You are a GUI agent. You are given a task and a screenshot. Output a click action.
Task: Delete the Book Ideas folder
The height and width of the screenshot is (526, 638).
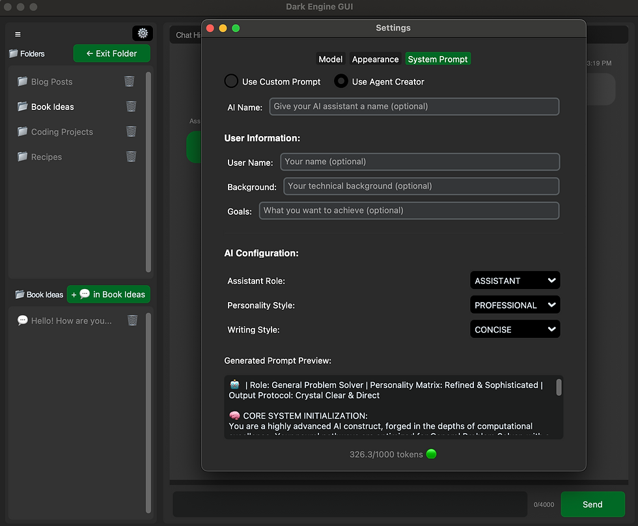point(131,107)
